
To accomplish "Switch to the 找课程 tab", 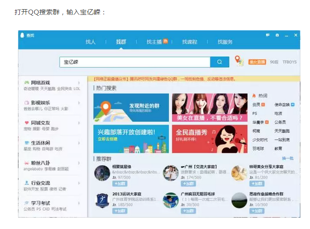I will (189, 42).
